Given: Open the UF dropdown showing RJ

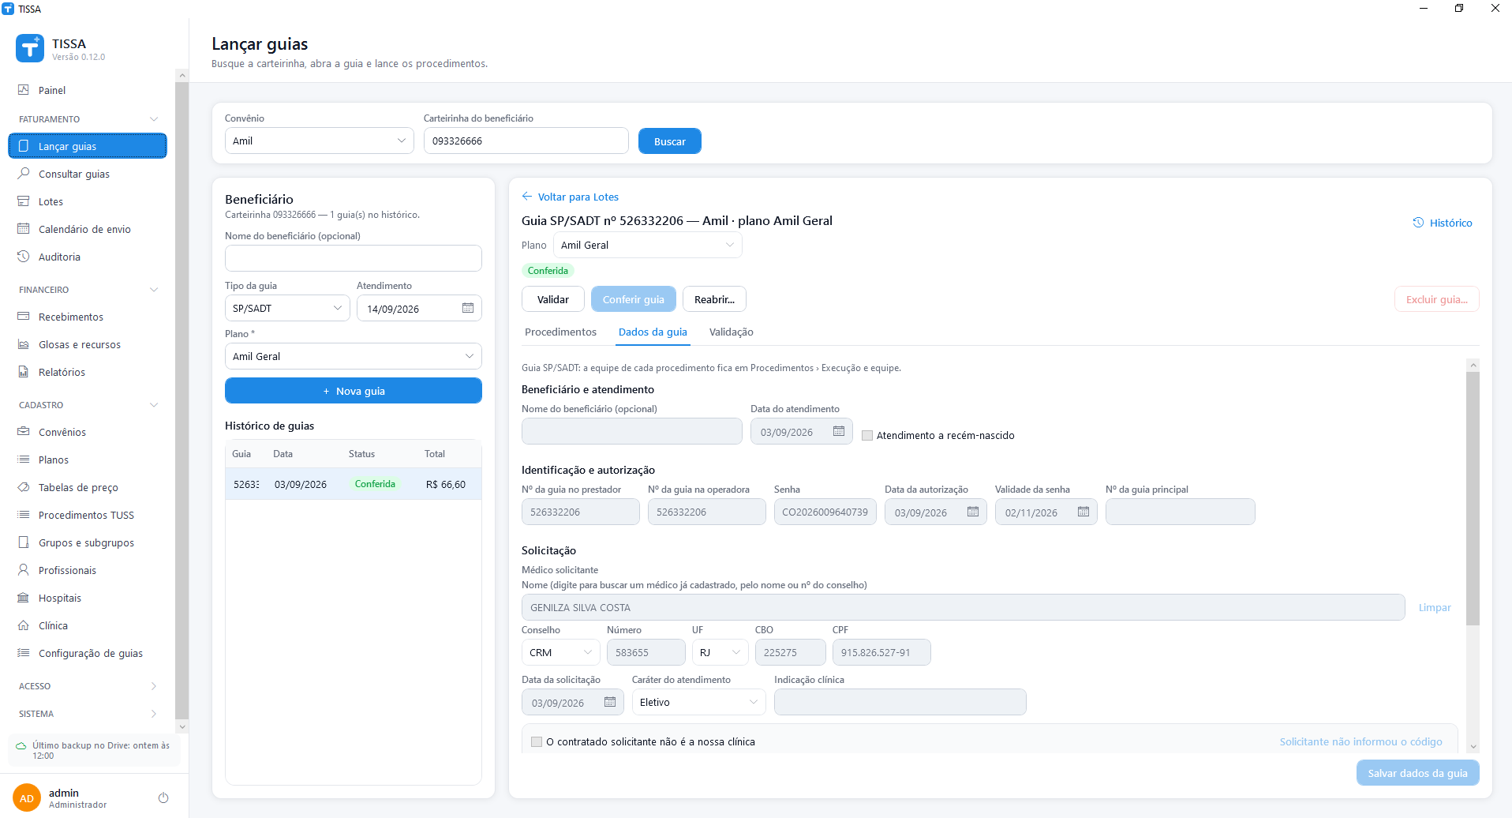Looking at the screenshot, I should [720, 652].
